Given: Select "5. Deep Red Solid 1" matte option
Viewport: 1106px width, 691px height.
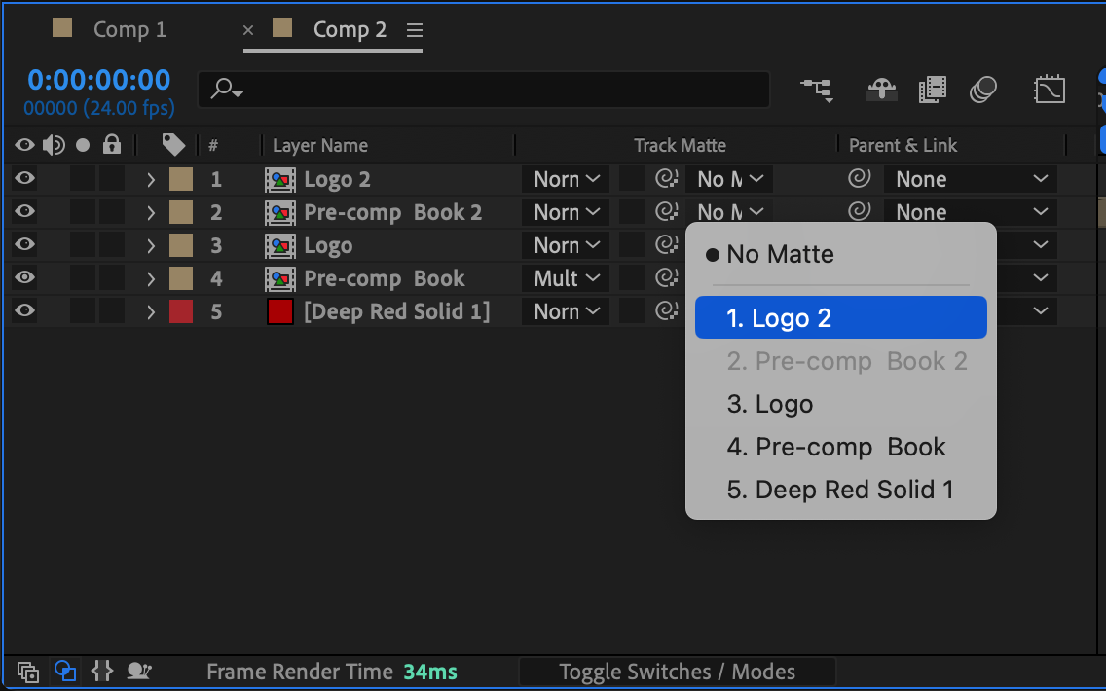Looking at the screenshot, I should [x=840, y=490].
